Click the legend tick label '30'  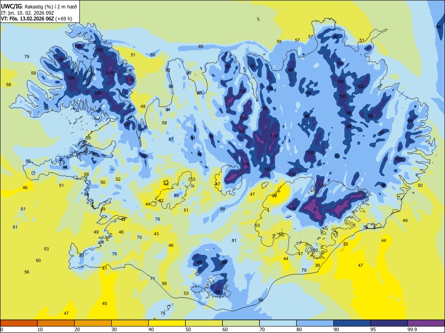(x=114, y=329)
